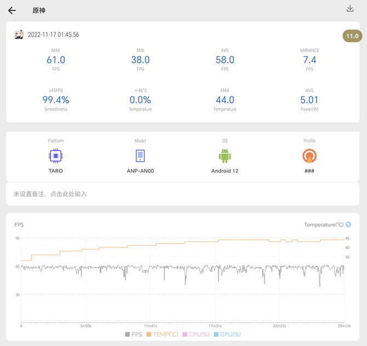Toggle the GPU(%) legend series
The width and height of the screenshot is (367, 346).
[227, 335]
